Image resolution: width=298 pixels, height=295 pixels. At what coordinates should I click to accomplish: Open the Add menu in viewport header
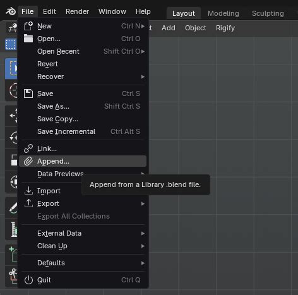click(169, 28)
